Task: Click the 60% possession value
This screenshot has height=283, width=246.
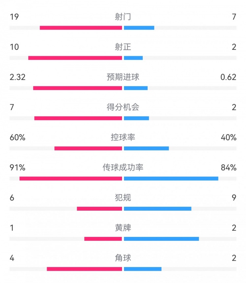Action: [18, 137]
